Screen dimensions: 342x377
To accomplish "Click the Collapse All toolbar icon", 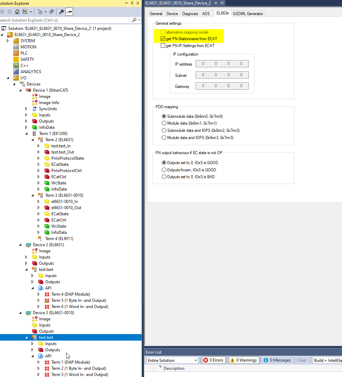I will tap(51, 12).
